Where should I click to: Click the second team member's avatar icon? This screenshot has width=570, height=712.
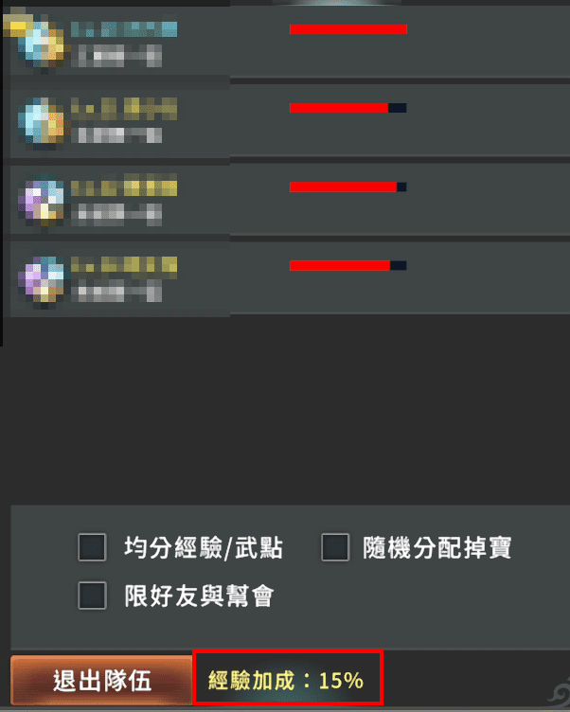tap(41, 122)
